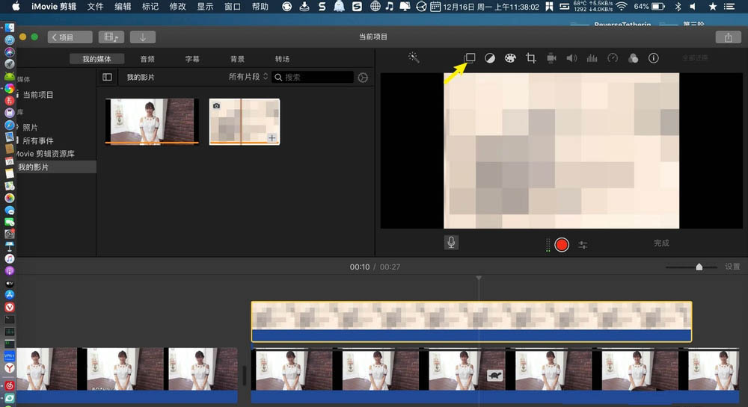
Task: Select the woman video clip thumbnail in browser
Action: (152, 122)
